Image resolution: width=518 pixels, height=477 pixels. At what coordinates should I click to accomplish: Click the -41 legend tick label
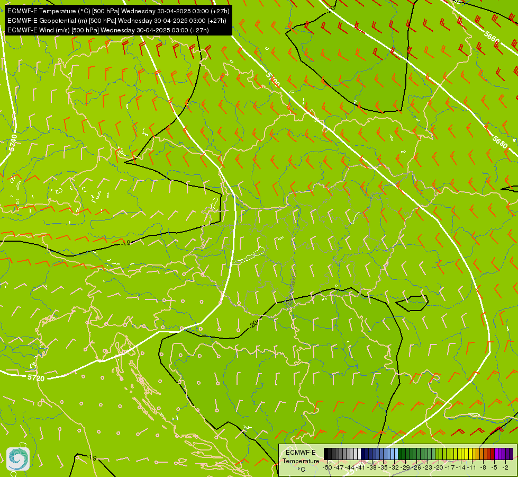tap(360, 467)
